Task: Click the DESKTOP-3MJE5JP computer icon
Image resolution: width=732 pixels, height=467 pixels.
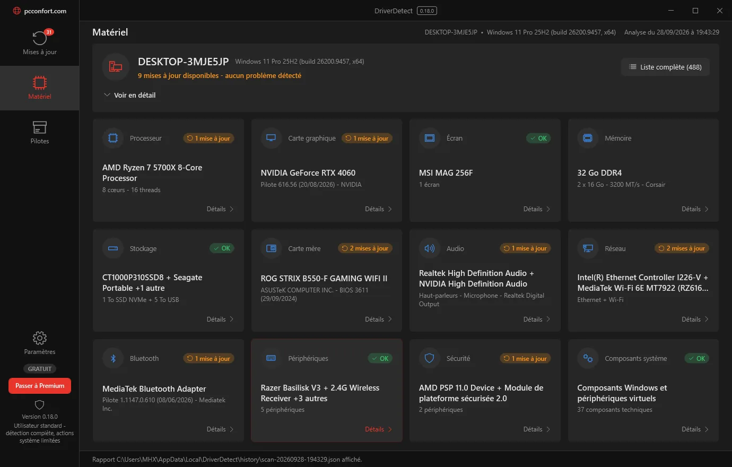Action: (x=116, y=67)
